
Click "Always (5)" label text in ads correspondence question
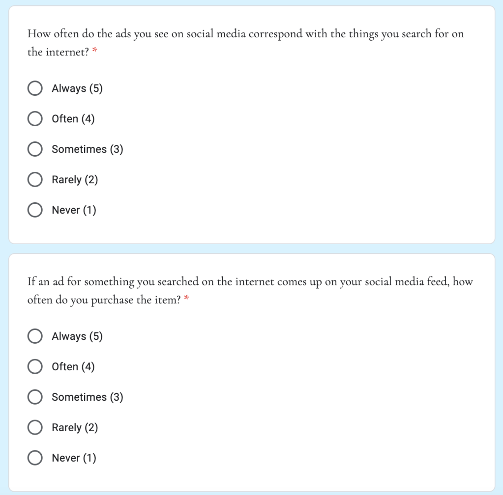click(x=77, y=89)
